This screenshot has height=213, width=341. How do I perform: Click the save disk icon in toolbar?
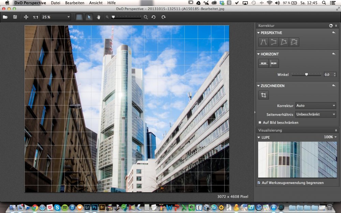[x=15, y=17]
